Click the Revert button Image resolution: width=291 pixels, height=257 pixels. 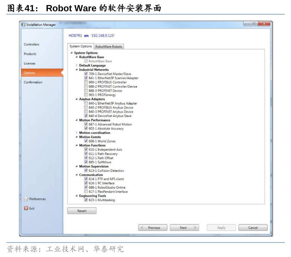pyautogui.click(x=82, y=211)
